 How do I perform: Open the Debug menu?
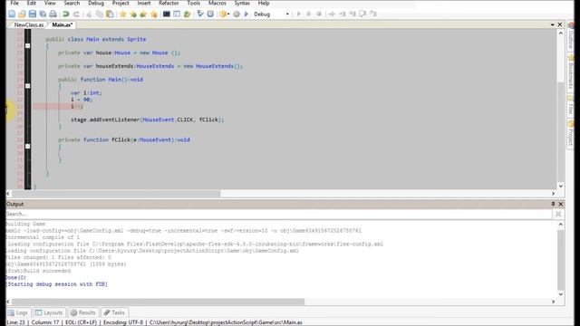(96, 3)
